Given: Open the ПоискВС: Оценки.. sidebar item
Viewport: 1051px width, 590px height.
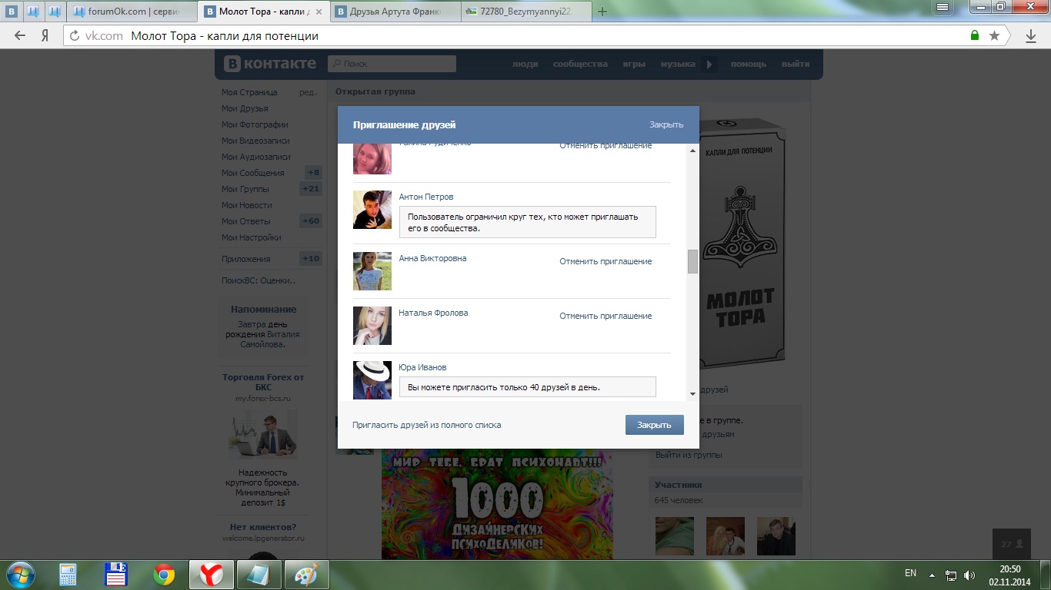Looking at the screenshot, I should point(259,280).
